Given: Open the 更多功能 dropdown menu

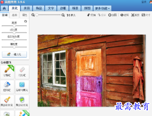Looking at the screenshot, I should tap(102, 8).
